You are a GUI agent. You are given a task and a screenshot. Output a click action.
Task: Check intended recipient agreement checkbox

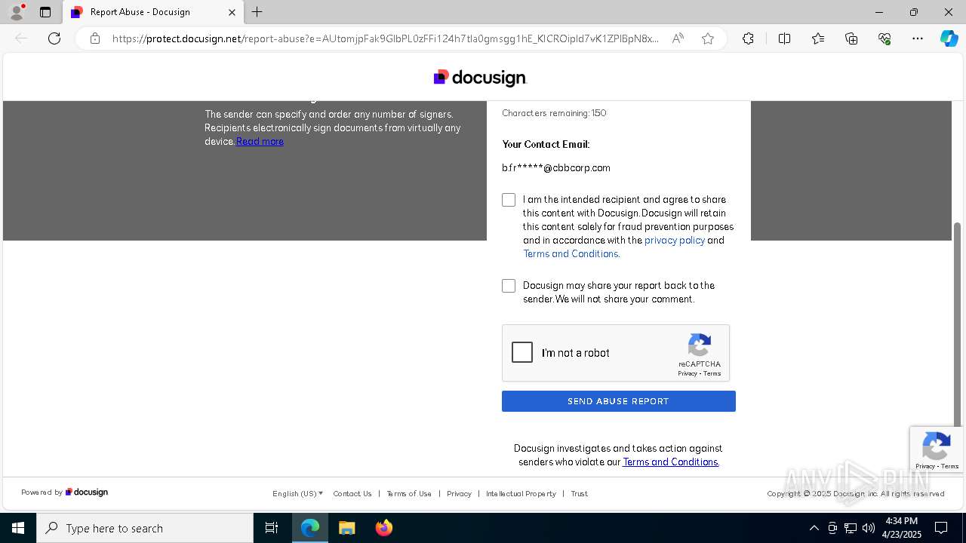pyautogui.click(x=509, y=200)
